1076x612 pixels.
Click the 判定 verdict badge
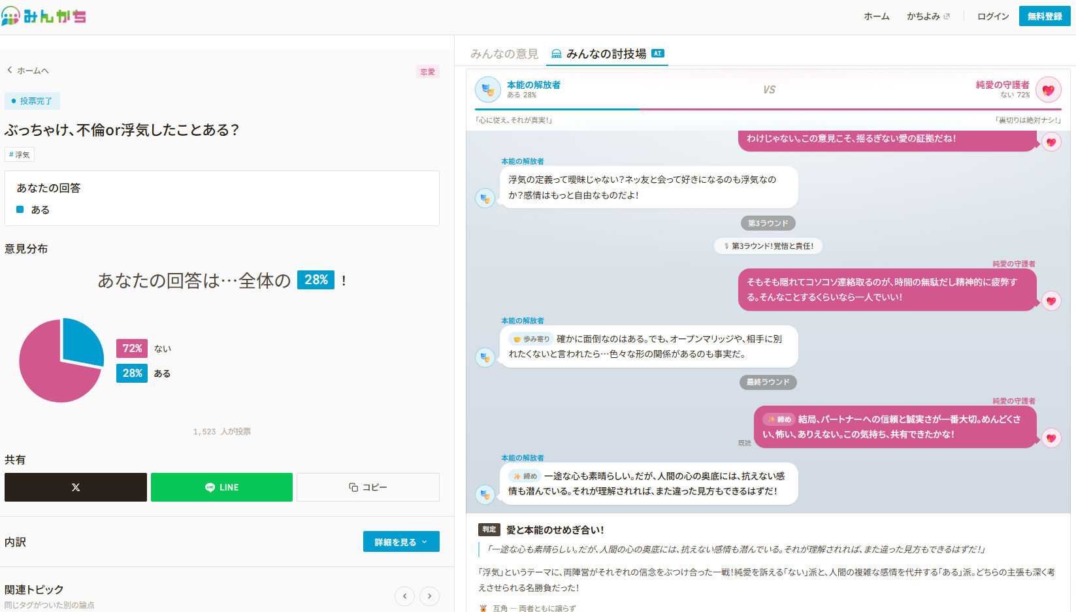tap(489, 530)
